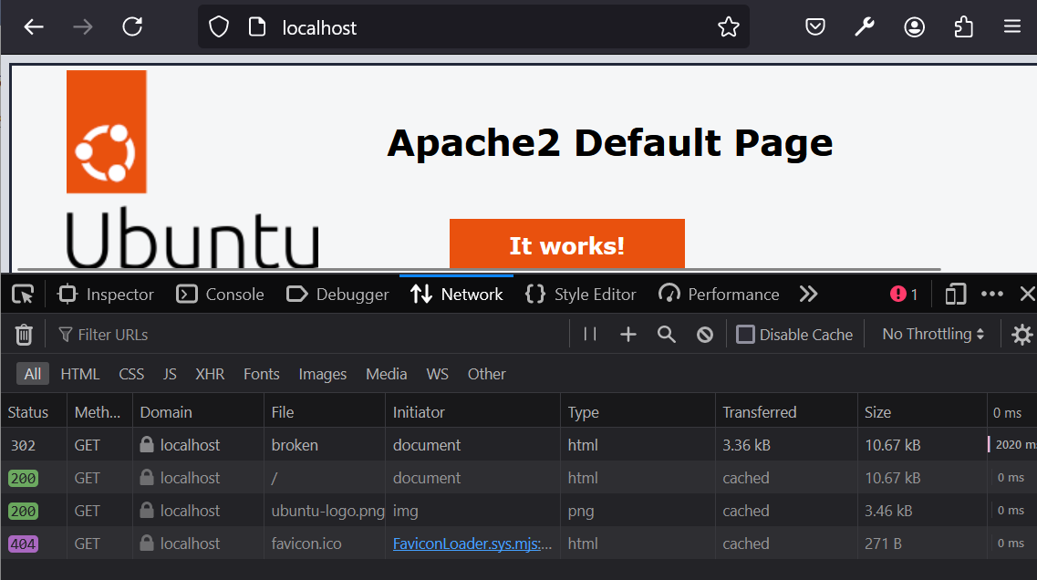Screen dimensions: 1037x580
Task: Select the node picker tool
Action: (22, 294)
